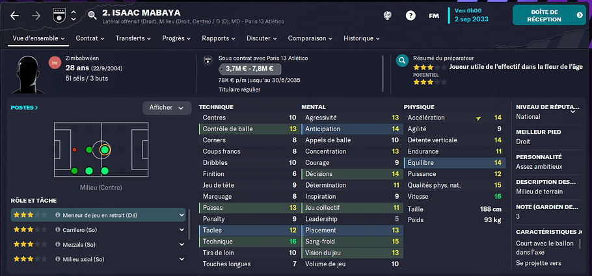The height and width of the screenshot is (276, 592).
Task: Click the world football globe icon
Action: [387, 16]
